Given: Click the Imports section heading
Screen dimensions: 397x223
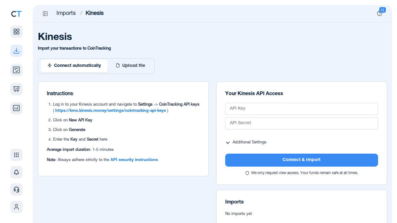Looking at the screenshot, I should (234, 202).
